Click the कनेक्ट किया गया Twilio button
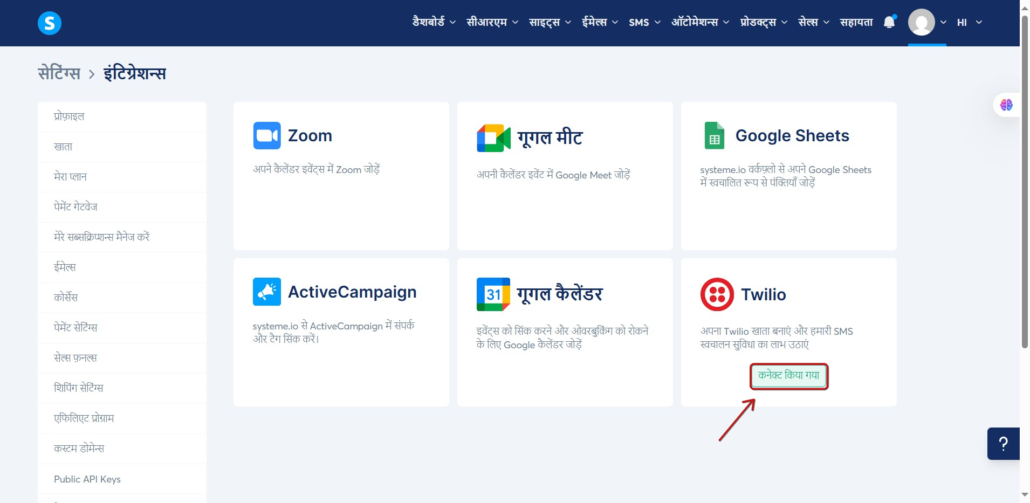 (x=788, y=376)
